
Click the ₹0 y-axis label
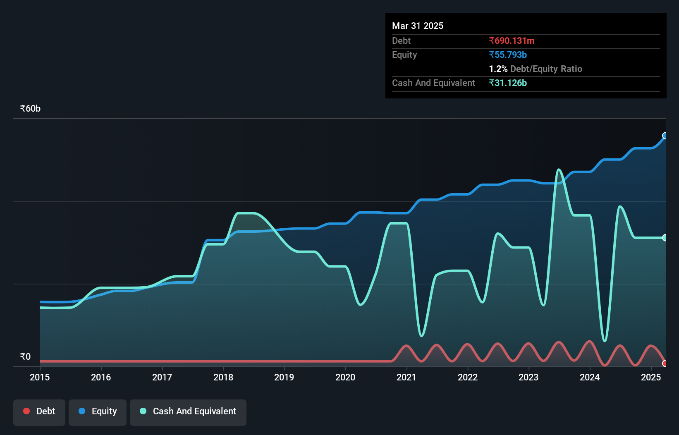click(25, 357)
